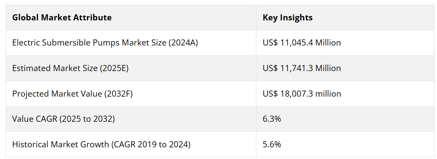Click the Global Market Attribute header cell

(x=131, y=18)
